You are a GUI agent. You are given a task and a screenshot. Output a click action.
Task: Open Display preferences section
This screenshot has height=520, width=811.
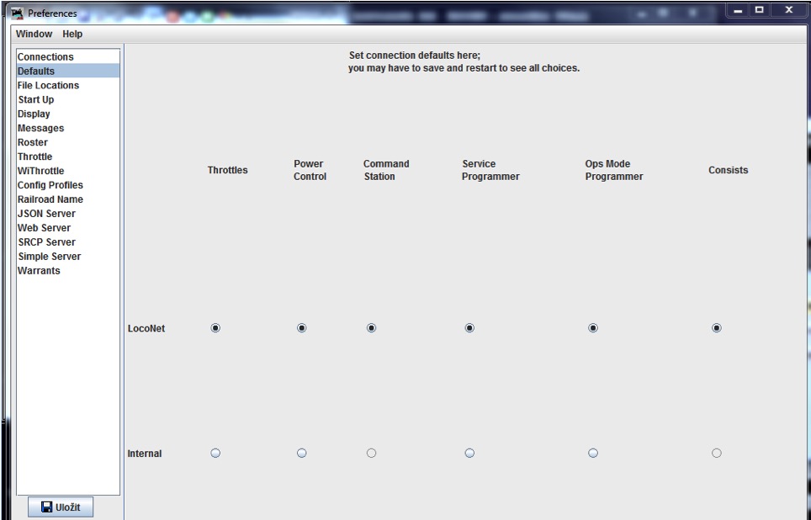(34, 114)
